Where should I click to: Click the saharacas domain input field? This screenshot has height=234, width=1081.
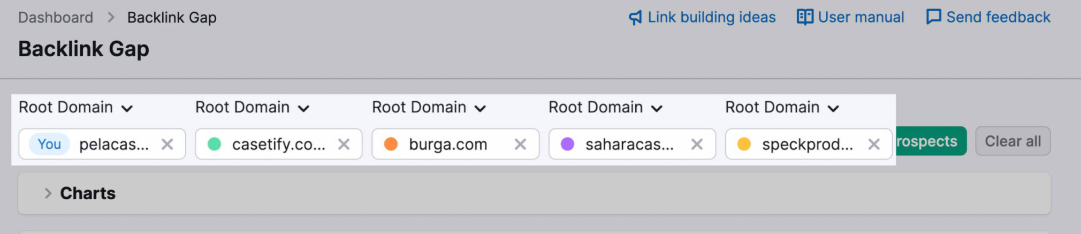632,144
